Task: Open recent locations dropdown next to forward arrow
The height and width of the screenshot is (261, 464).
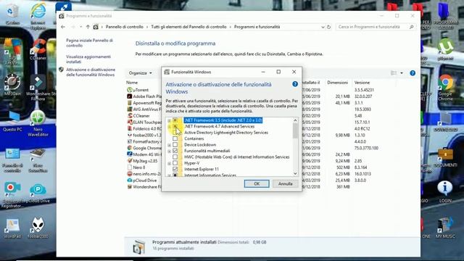Action: 80,27
